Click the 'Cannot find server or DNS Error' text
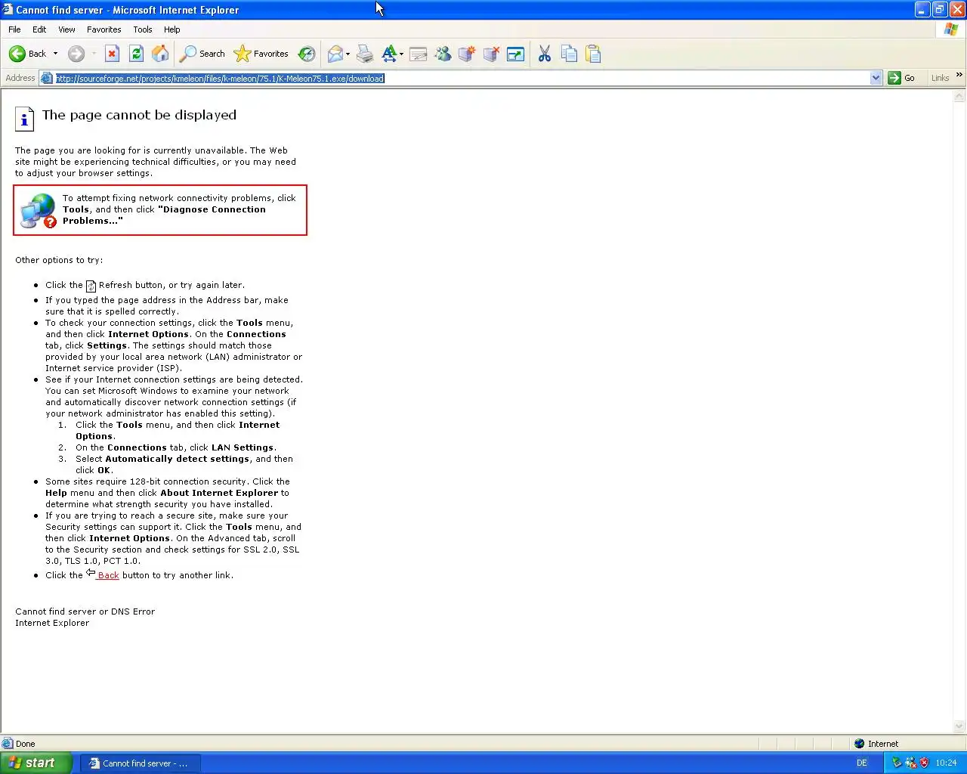 coord(85,611)
